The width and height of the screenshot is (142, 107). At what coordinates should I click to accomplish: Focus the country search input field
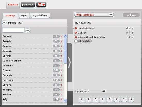[x=13, y=30]
